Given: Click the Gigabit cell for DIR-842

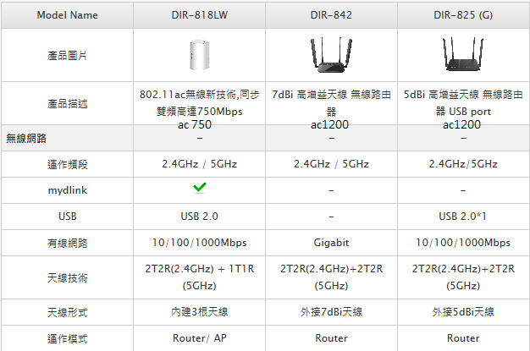Looking at the screenshot, I should [330, 243].
